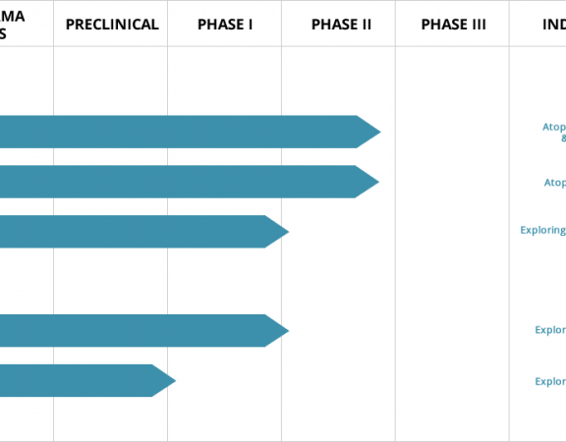The height and width of the screenshot is (442, 566).
Task: Select the PHASE I column header
Action: point(225,25)
